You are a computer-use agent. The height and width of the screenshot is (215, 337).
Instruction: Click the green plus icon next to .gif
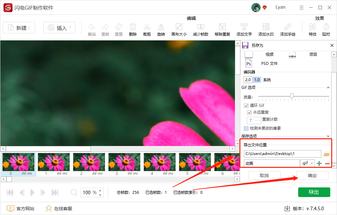(319, 163)
